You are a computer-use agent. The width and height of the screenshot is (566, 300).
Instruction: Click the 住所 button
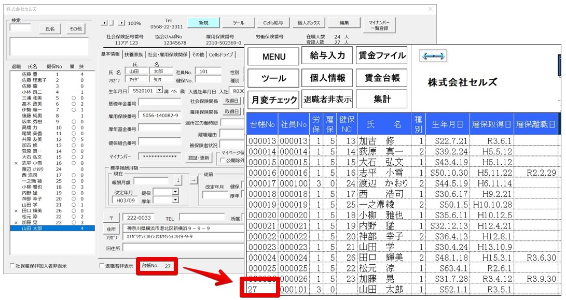(x=111, y=229)
